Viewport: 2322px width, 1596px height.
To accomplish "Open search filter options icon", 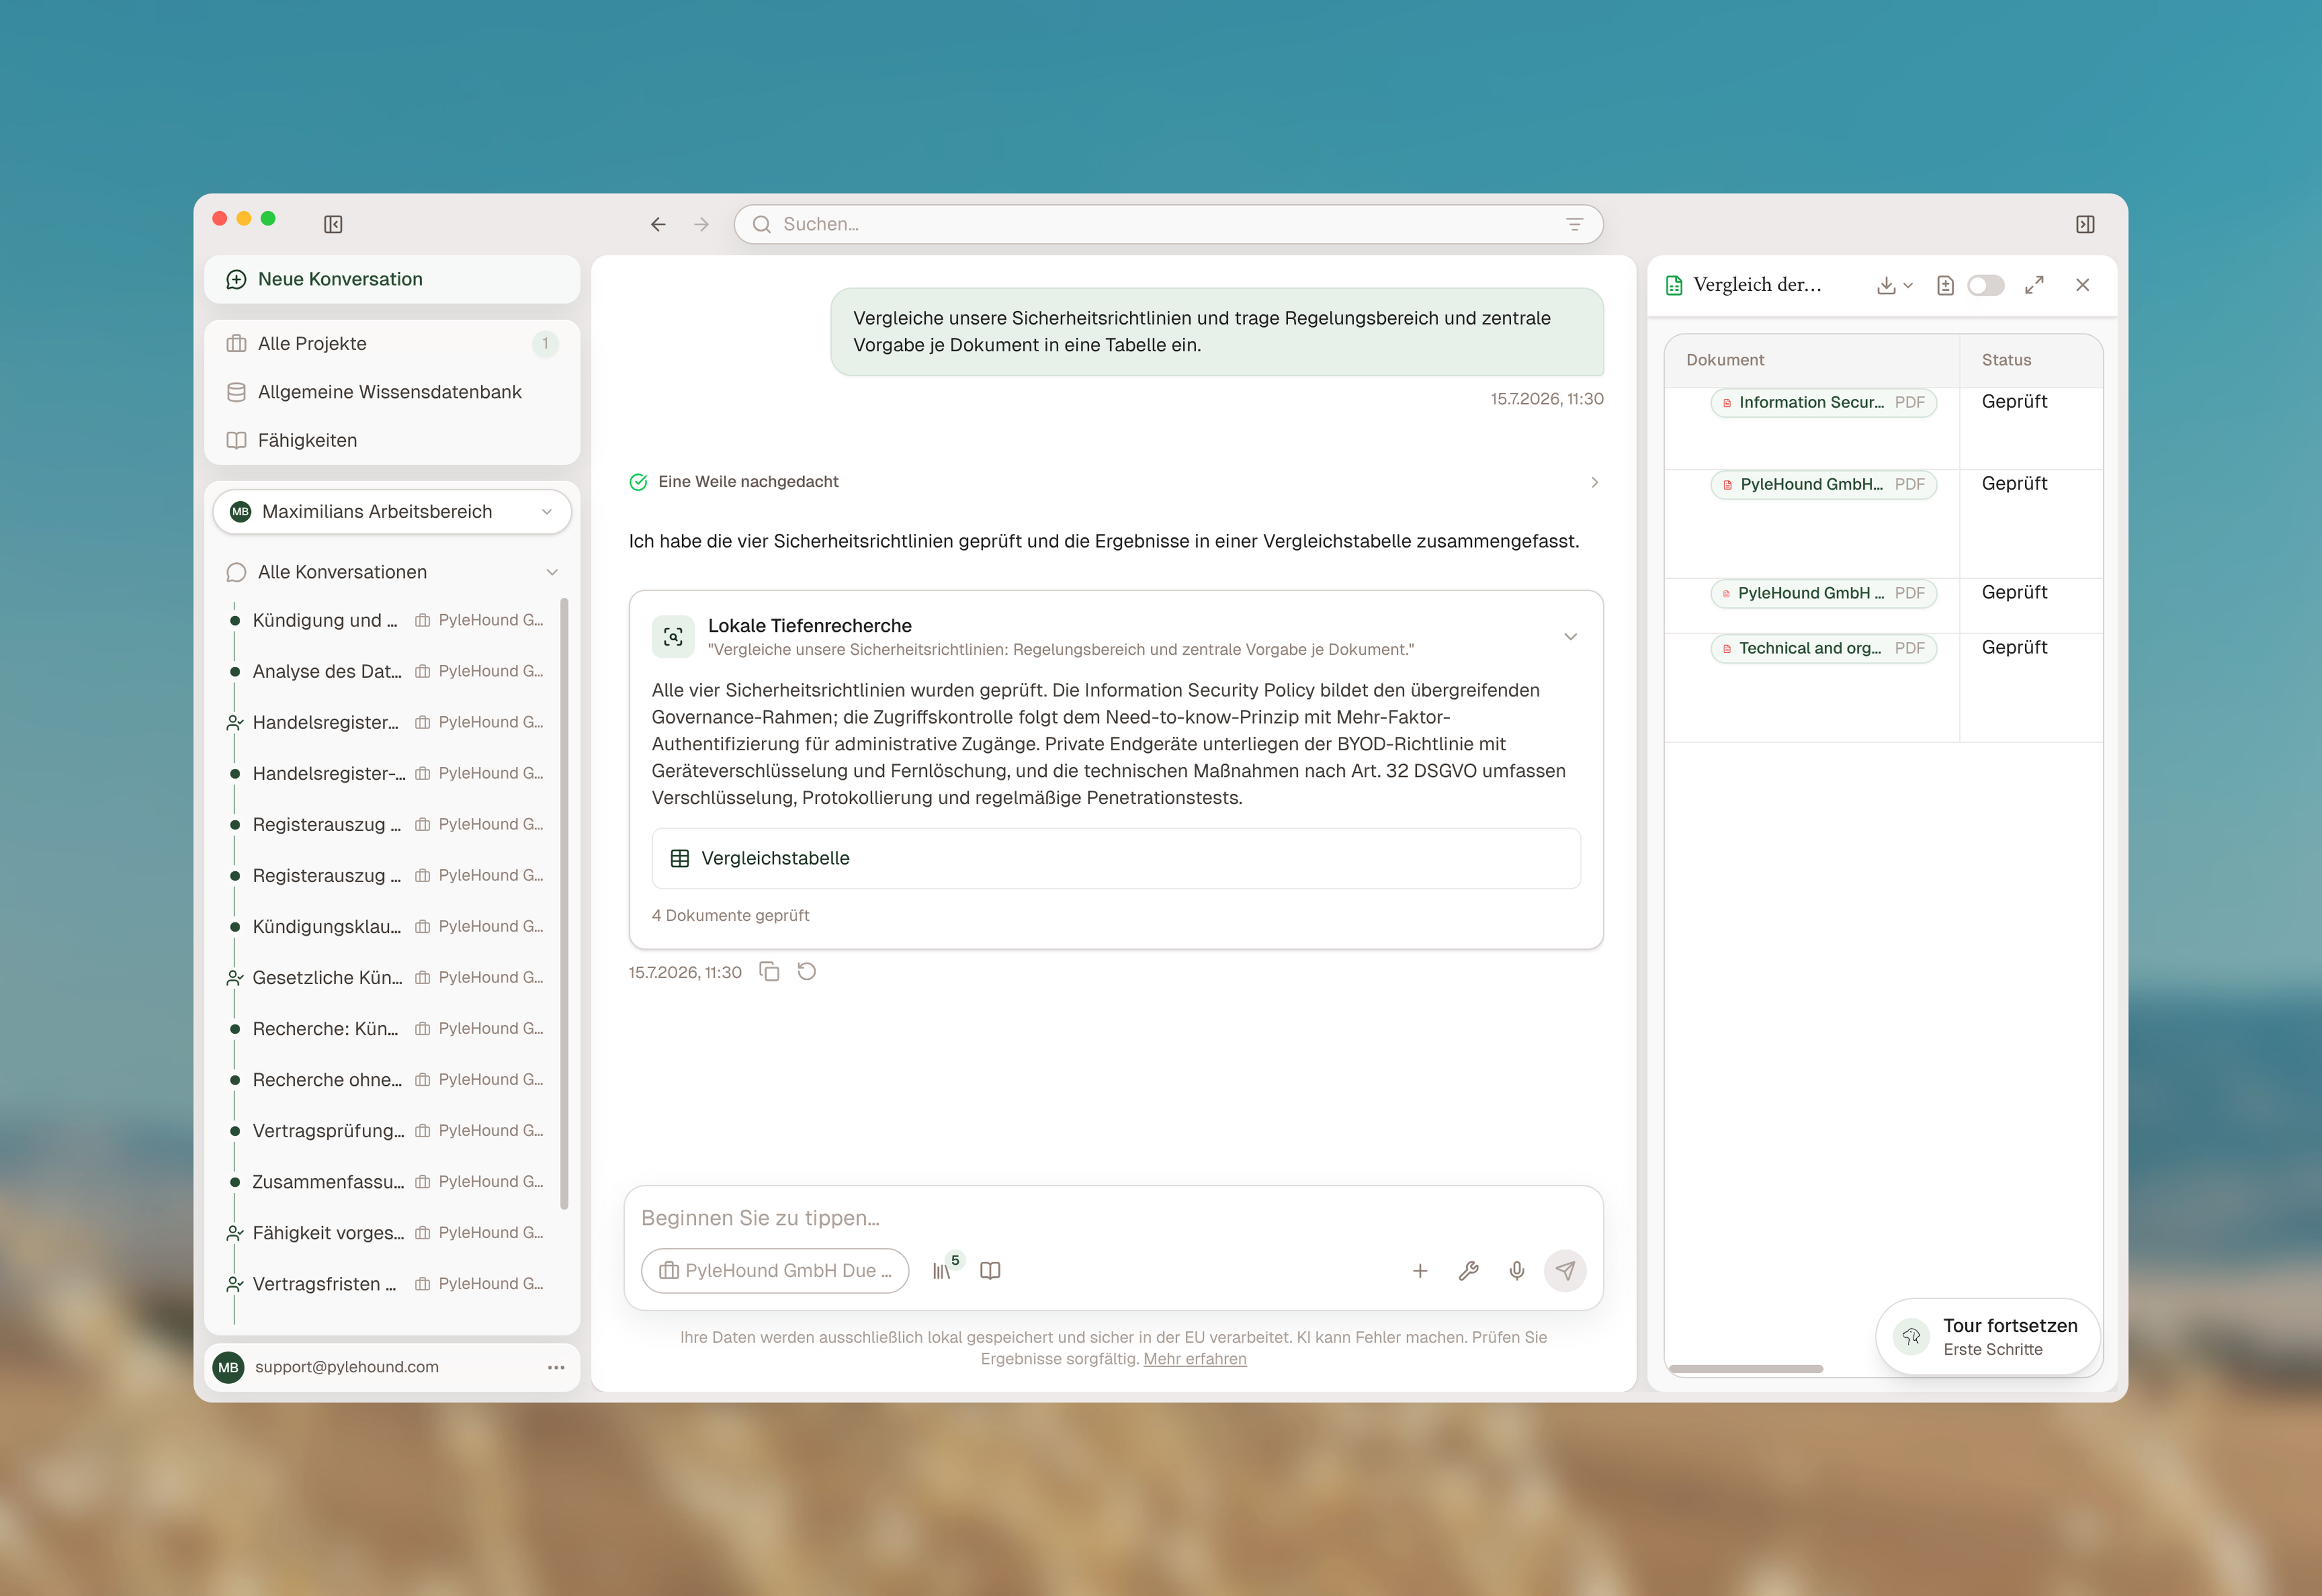I will tap(1574, 224).
